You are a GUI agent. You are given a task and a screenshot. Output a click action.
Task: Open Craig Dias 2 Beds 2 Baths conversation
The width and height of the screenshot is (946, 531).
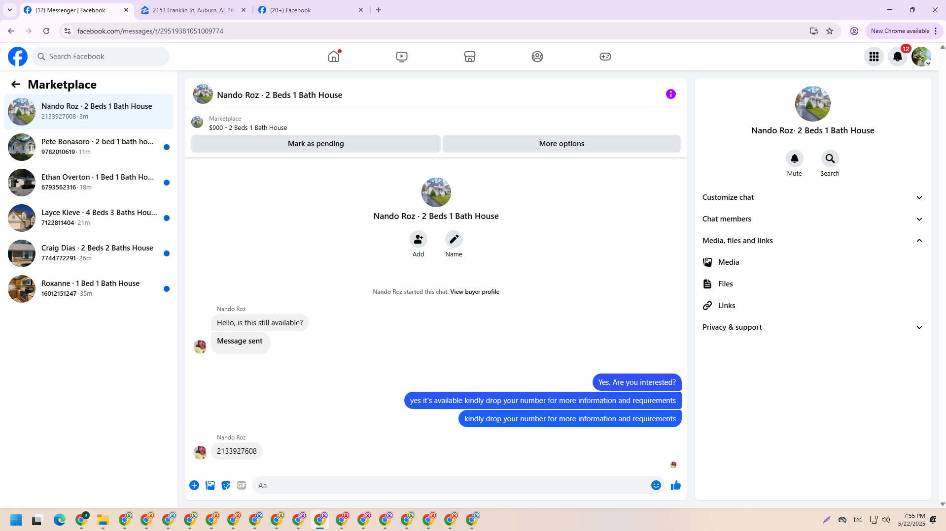tap(89, 253)
